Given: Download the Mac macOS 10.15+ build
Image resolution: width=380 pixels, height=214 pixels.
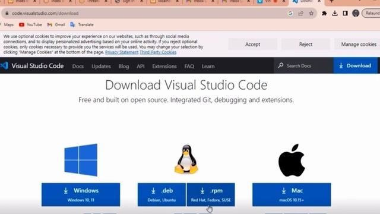Looking at the screenshot, I should coord(292,194).
